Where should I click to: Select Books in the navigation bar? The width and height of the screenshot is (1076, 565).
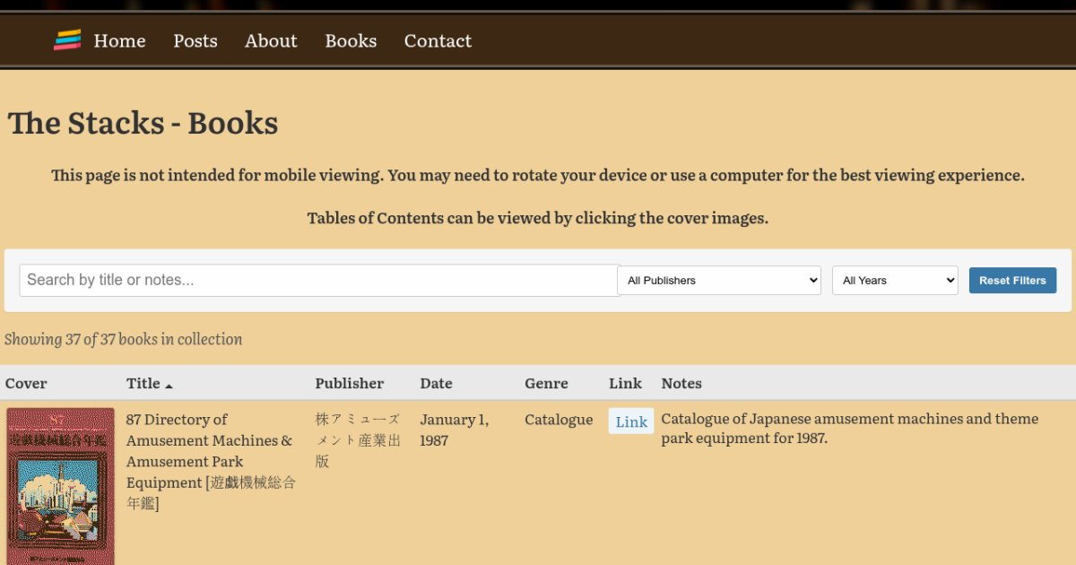(x=351, y=40)
